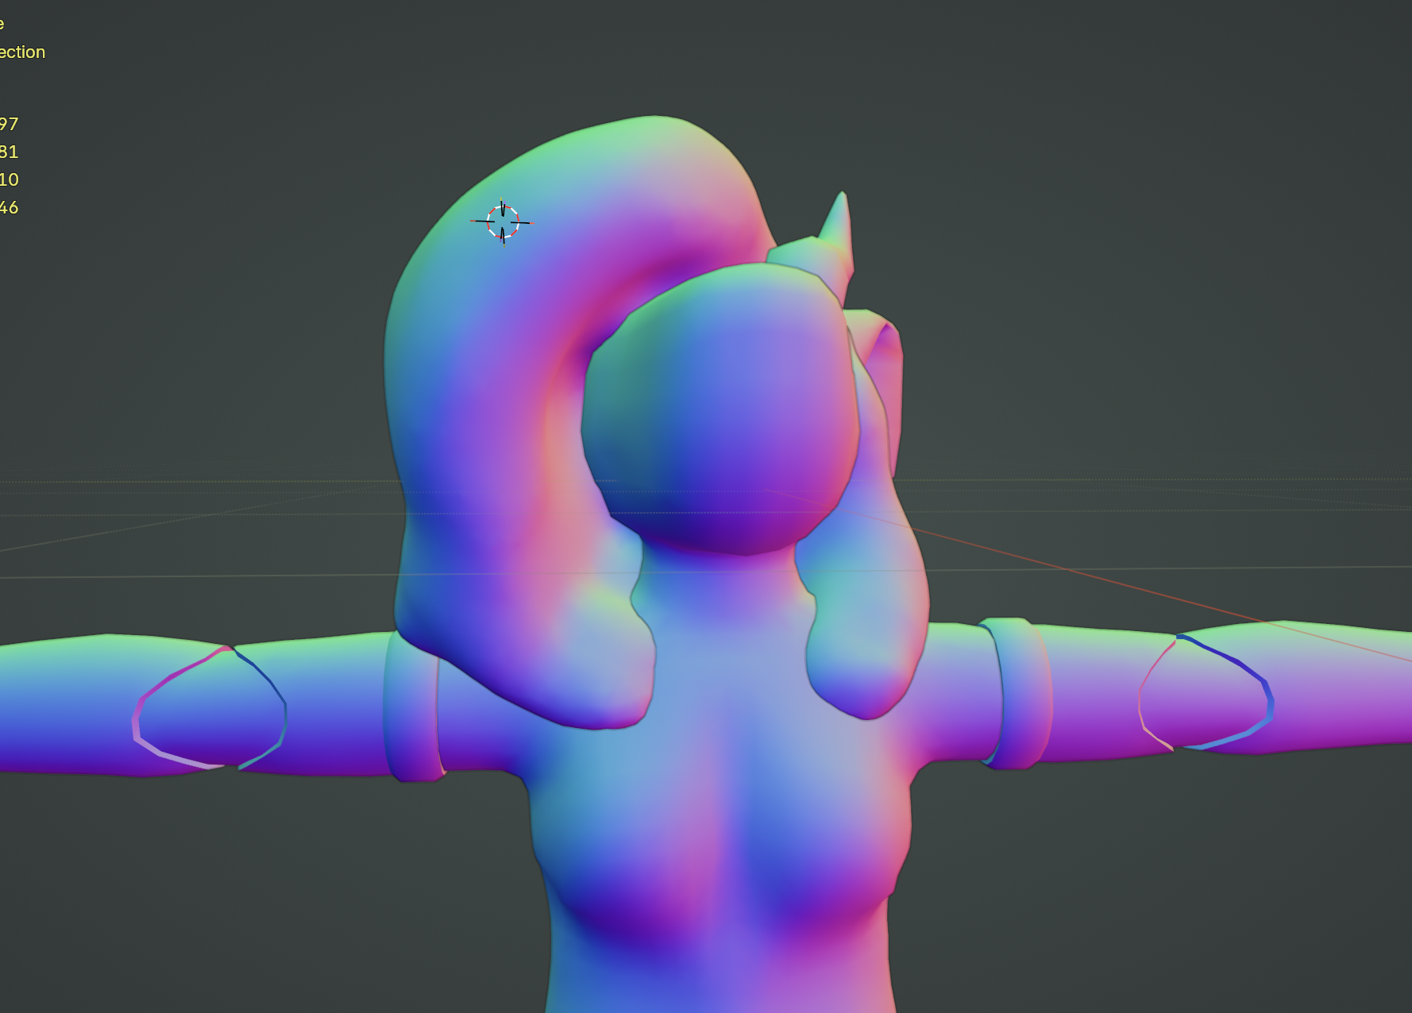Select the cuff band on the left arm
The width and height of the screenshot is (1412, 1013).
pos(411,707)
